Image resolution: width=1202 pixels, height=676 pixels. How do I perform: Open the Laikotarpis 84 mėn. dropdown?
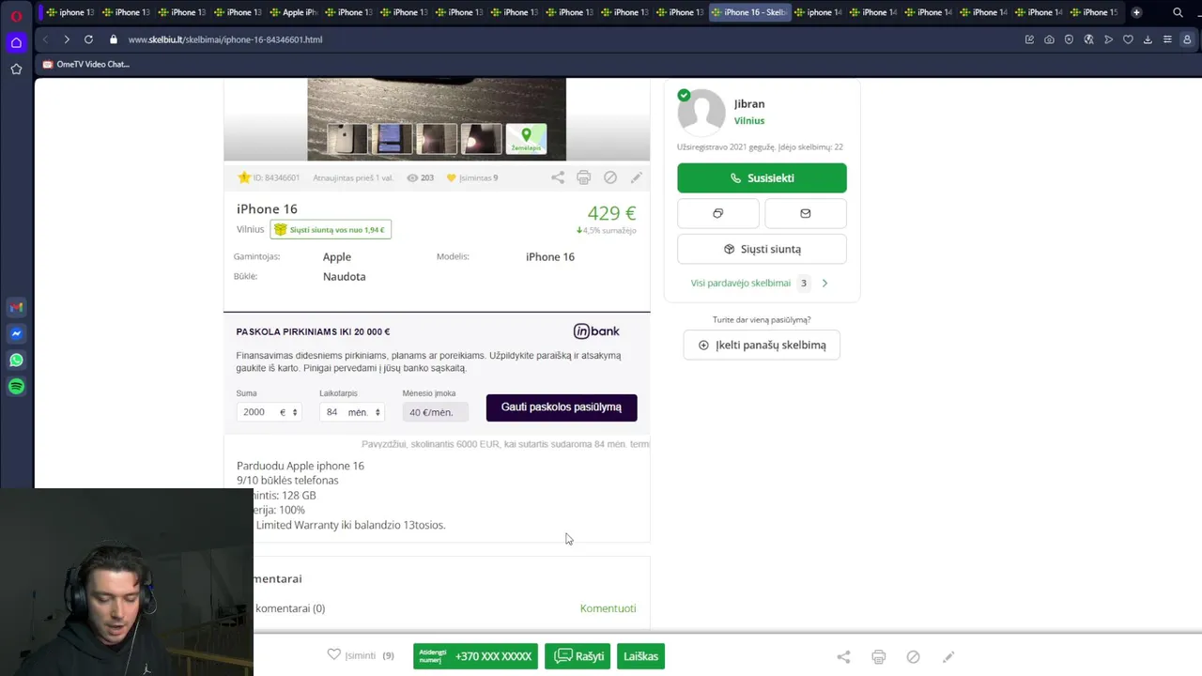click(x=351, y=412)
